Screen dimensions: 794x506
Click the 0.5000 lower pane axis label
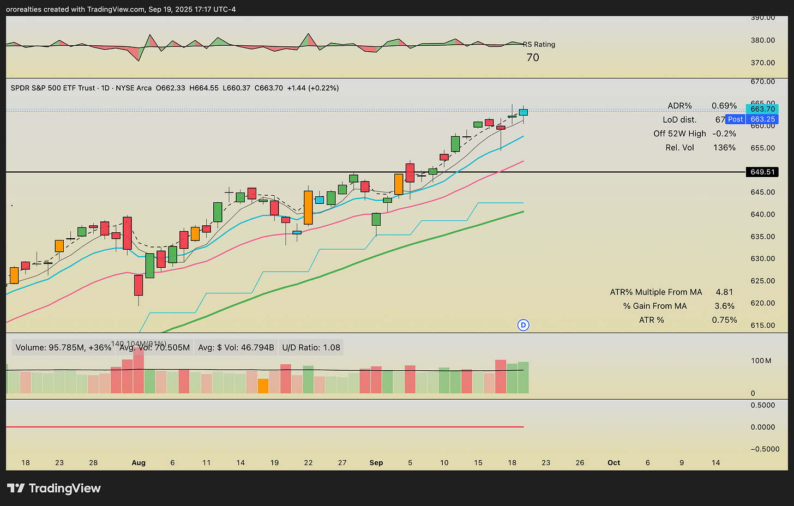(763, 405)
